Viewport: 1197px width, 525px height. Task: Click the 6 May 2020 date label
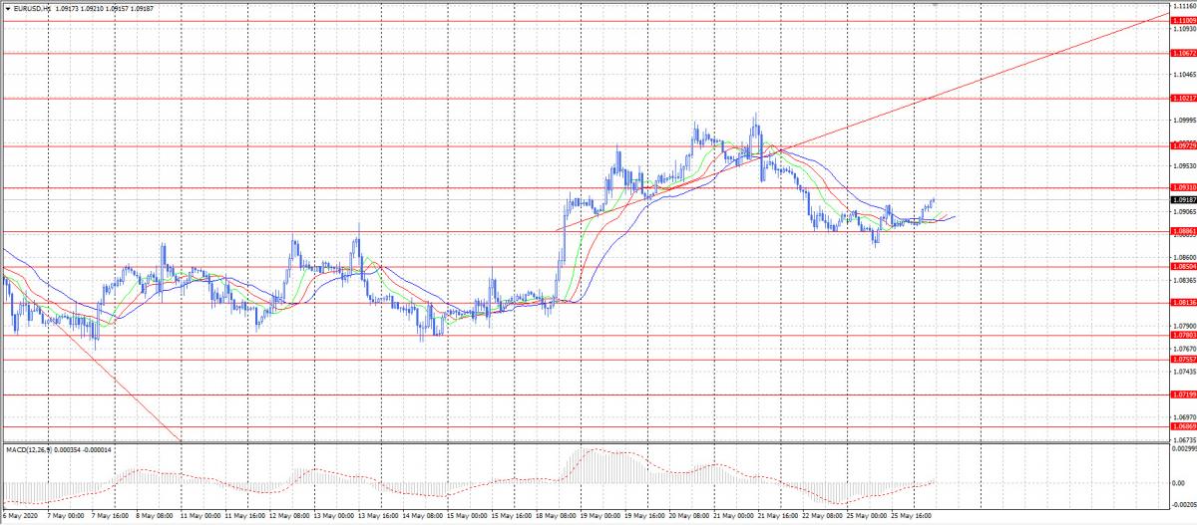point(18,518)
